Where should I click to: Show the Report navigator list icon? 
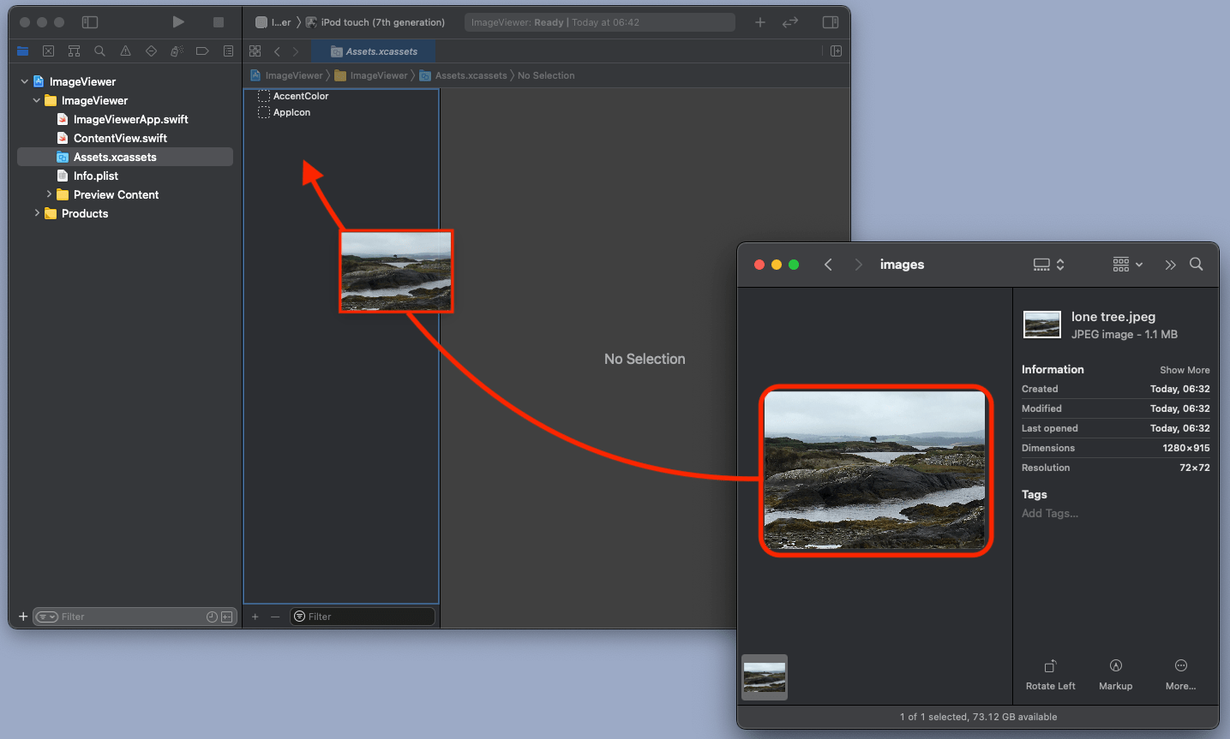pyautogui.click(x=228, y=51)
